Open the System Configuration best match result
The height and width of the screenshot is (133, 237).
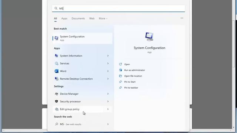coord(82,38)
